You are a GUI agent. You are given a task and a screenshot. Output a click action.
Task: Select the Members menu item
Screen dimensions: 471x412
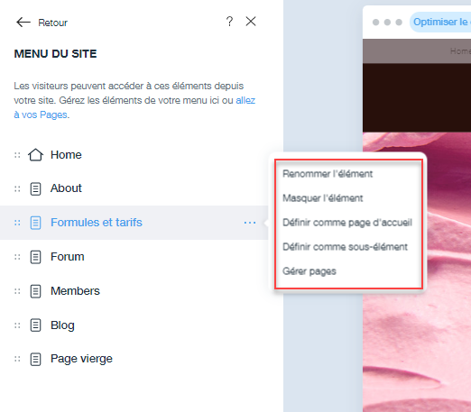point(134,291)
